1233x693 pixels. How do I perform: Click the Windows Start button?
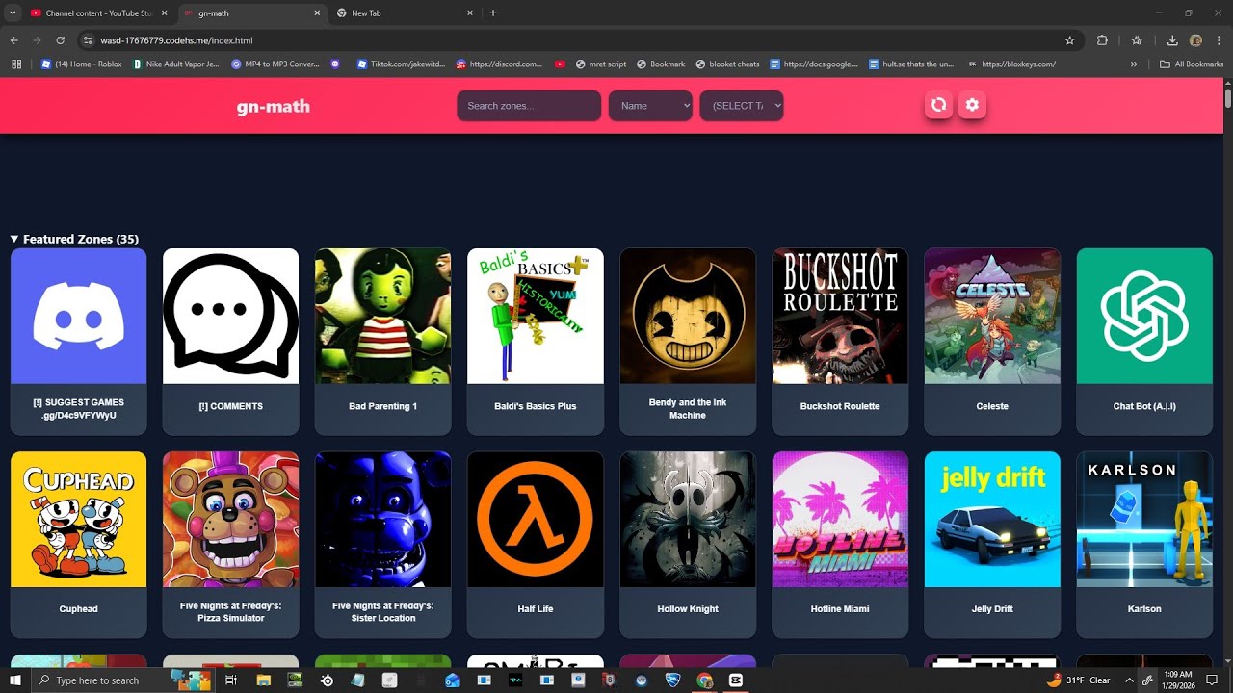[x=15, y=680]
